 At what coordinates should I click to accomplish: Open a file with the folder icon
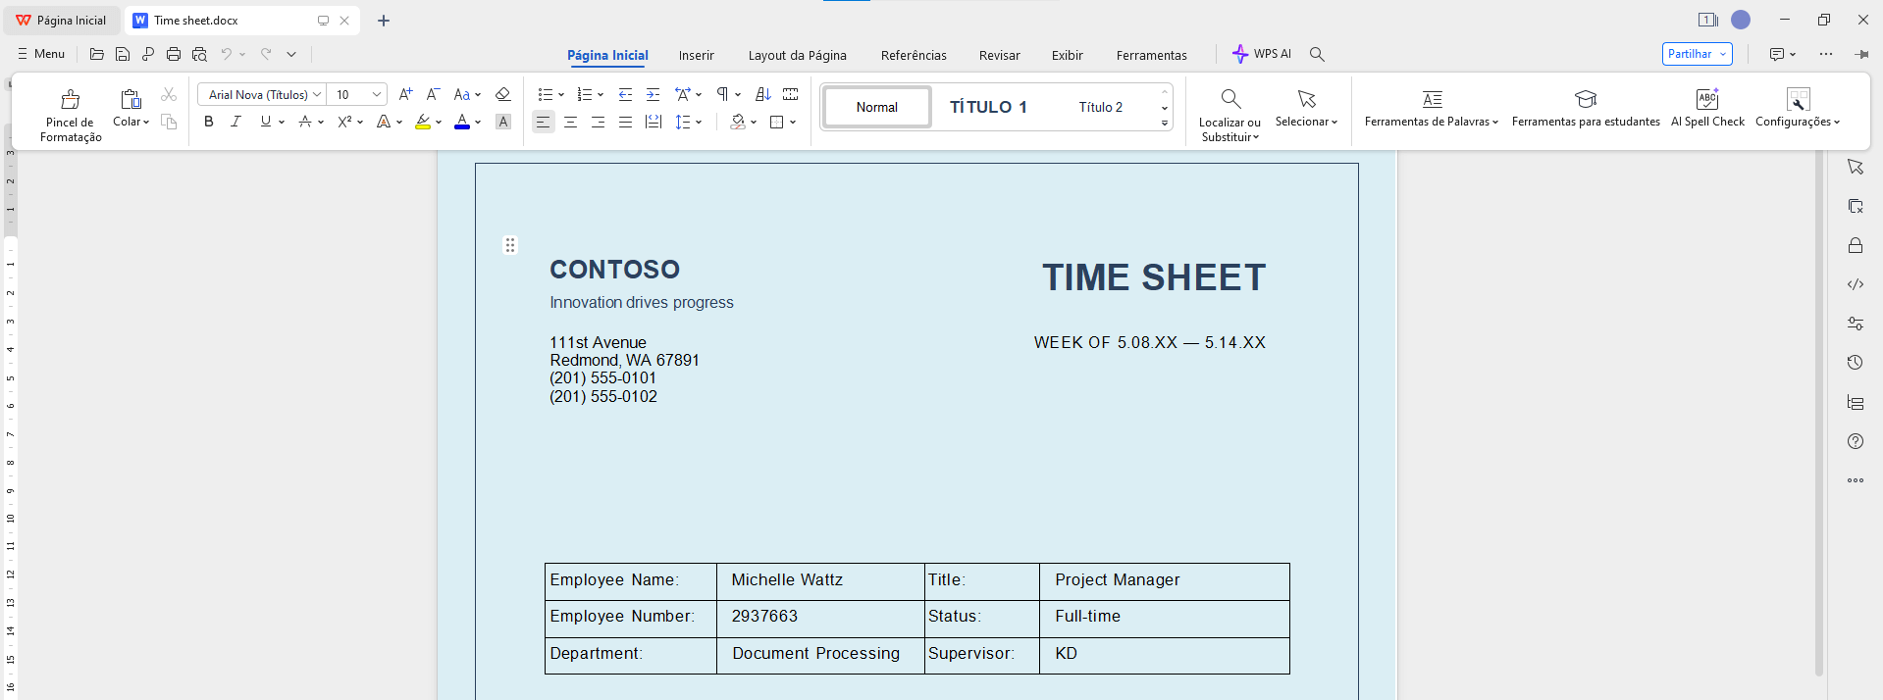point(96,54)
